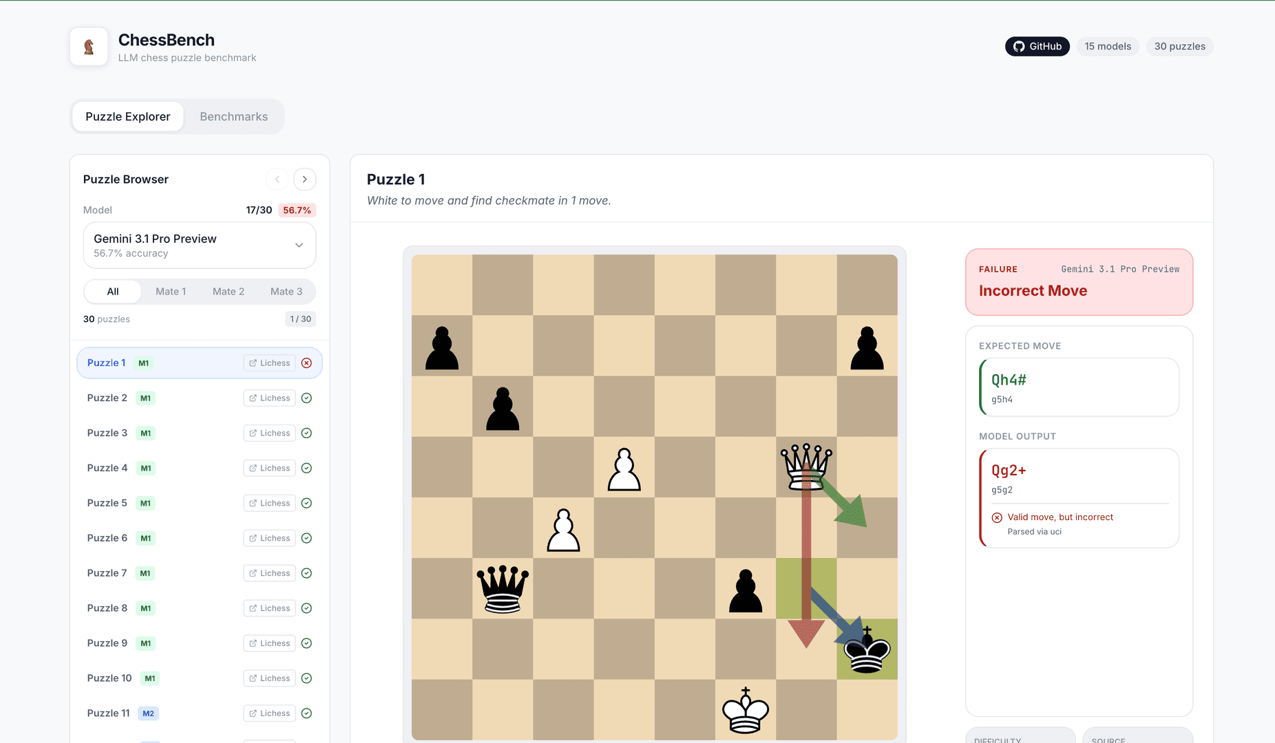The width and height of the screenshot is (1275, 743).
Task: Click the red failure icon next to Puzzle 1
Action: click(306, 363)
